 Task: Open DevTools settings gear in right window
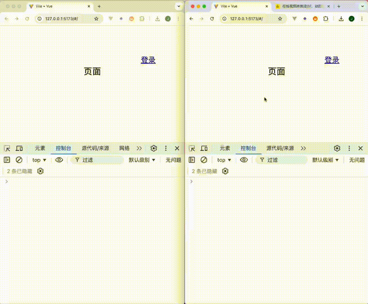(x=337, y=148)
